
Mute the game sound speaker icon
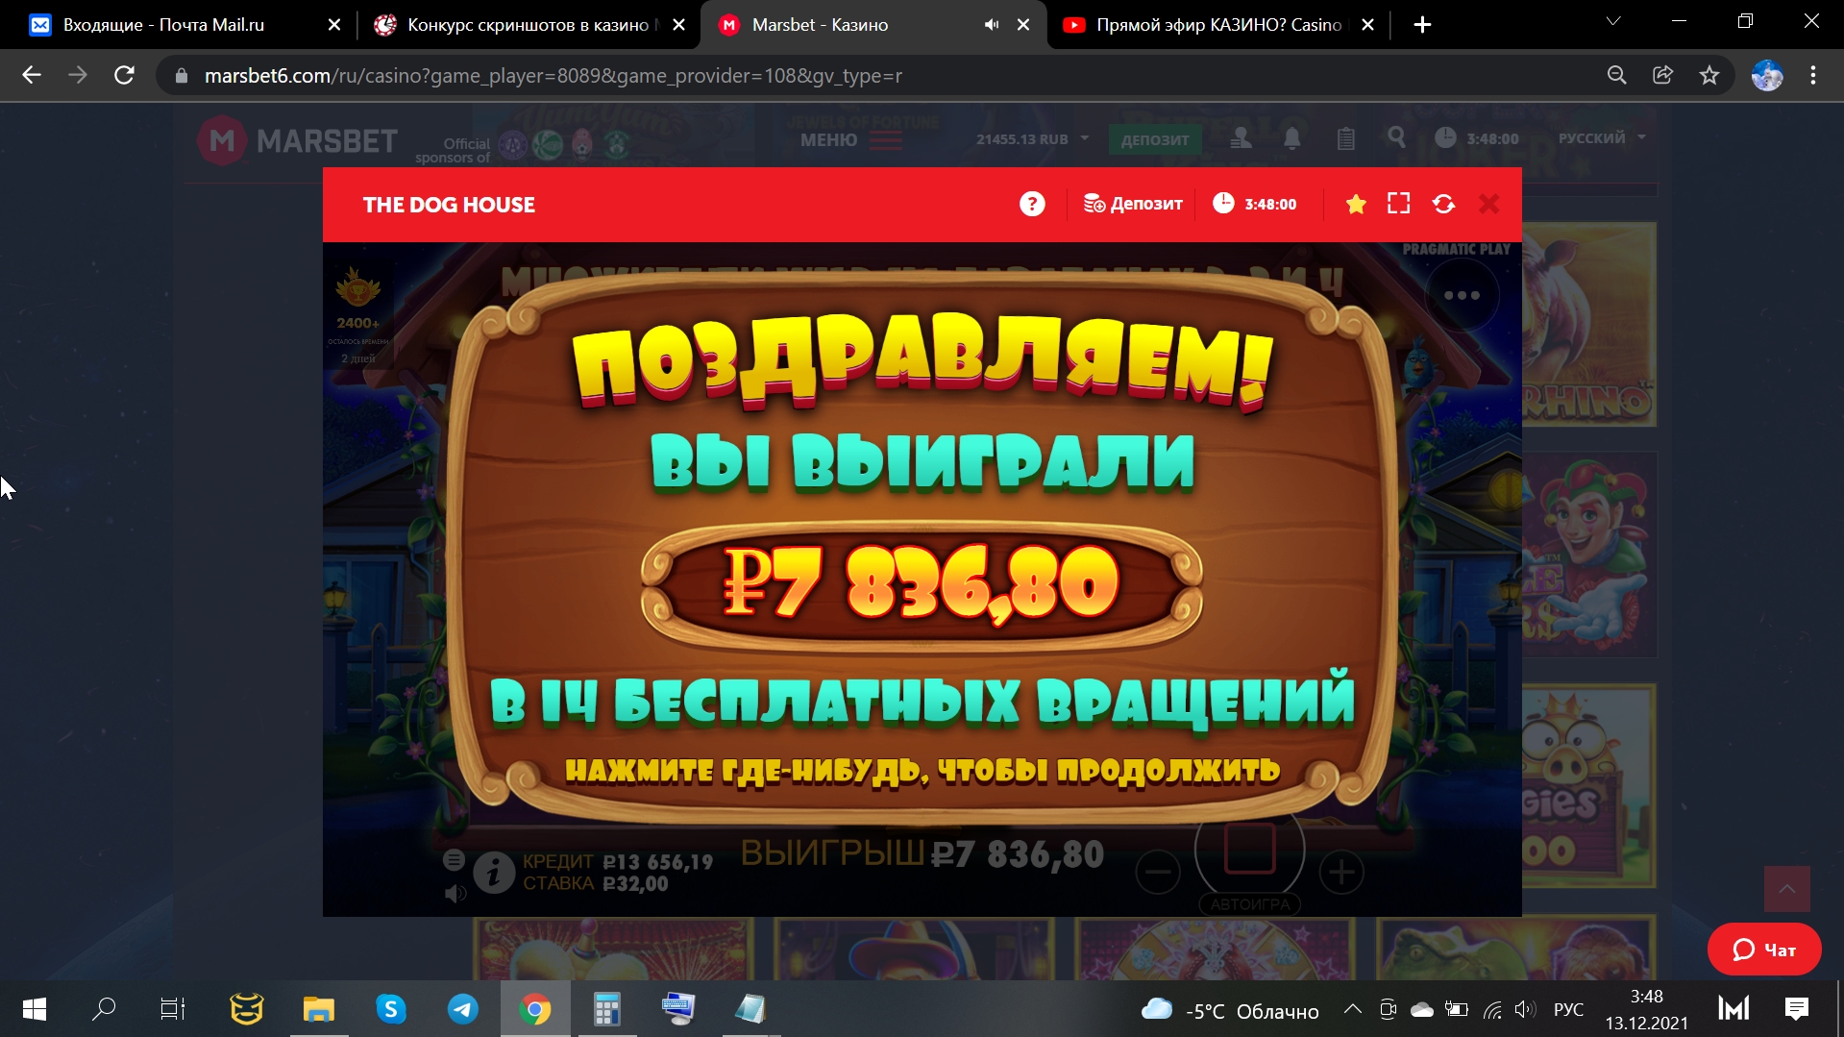[x=455, y=894]
